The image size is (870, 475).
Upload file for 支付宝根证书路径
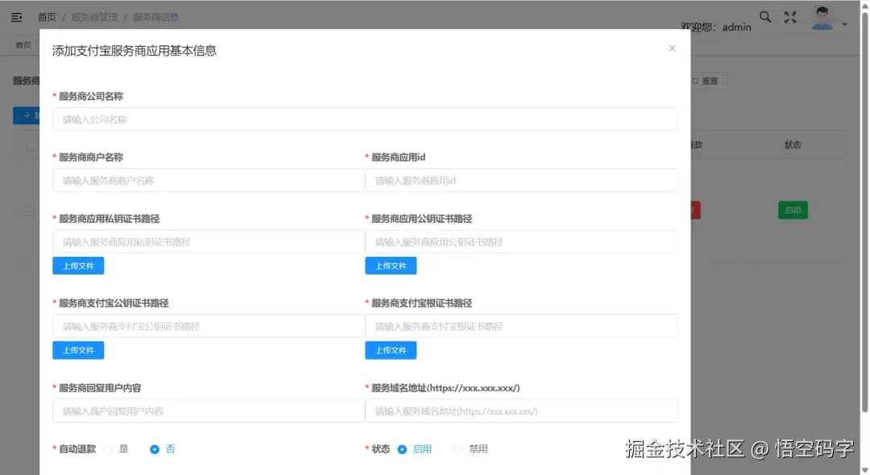391,350
